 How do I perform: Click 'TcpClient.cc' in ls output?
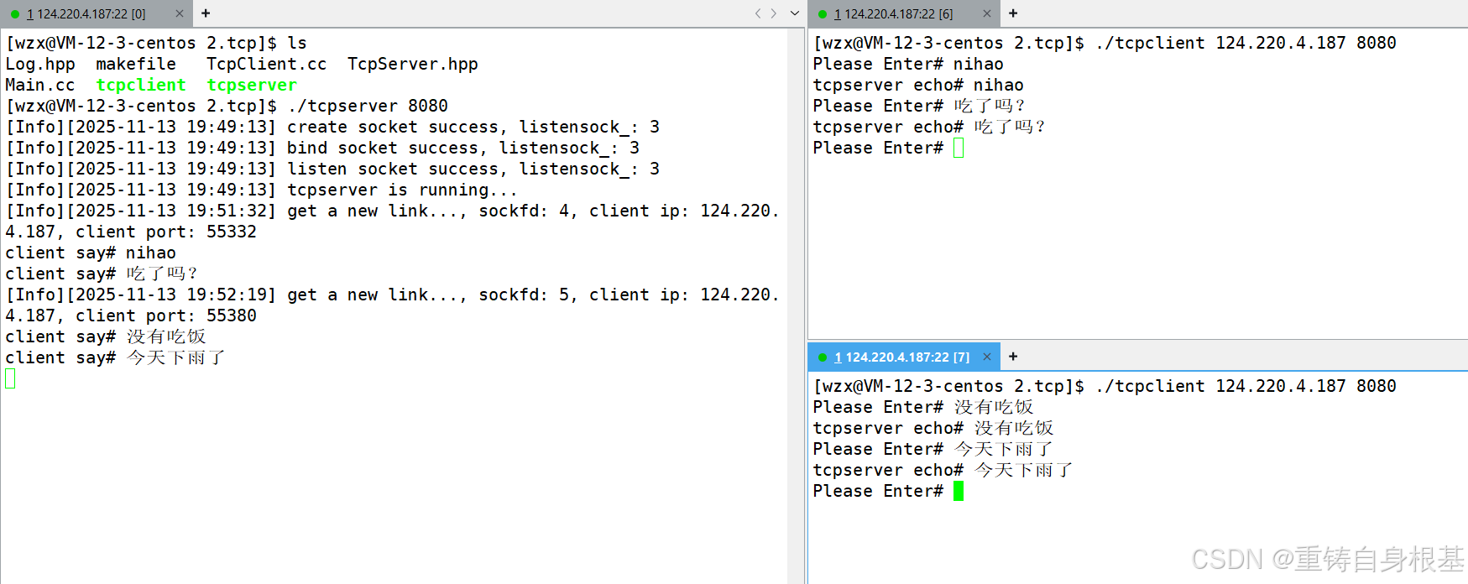coord(267,64)
